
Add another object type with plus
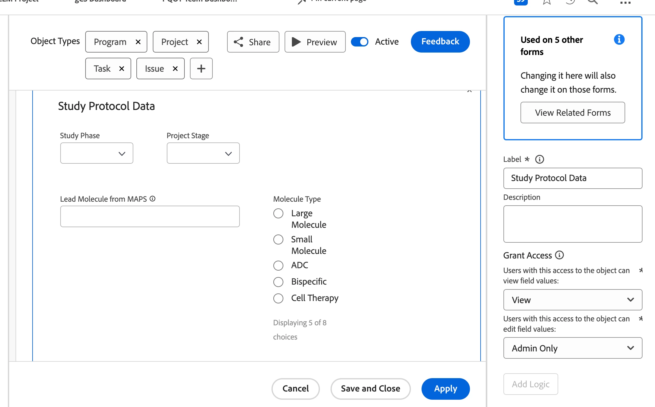[201, 69]
